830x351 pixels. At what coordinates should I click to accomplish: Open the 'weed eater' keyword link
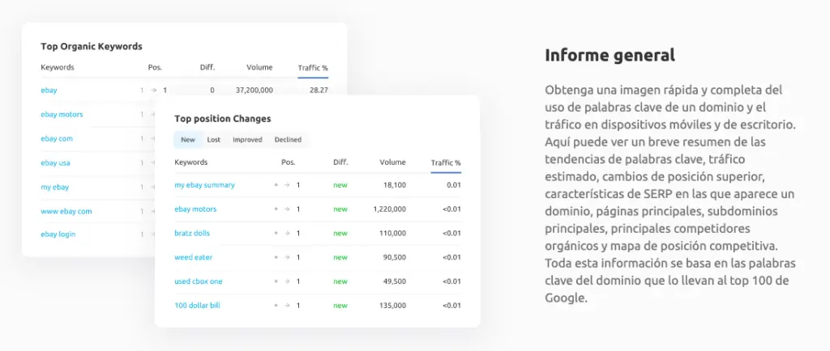(x=194, y=257)
